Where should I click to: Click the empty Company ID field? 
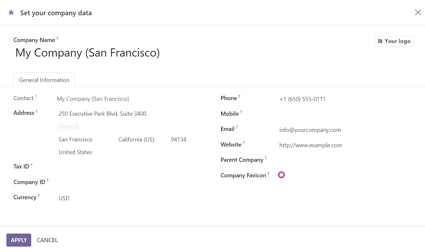tap(131, 182)
